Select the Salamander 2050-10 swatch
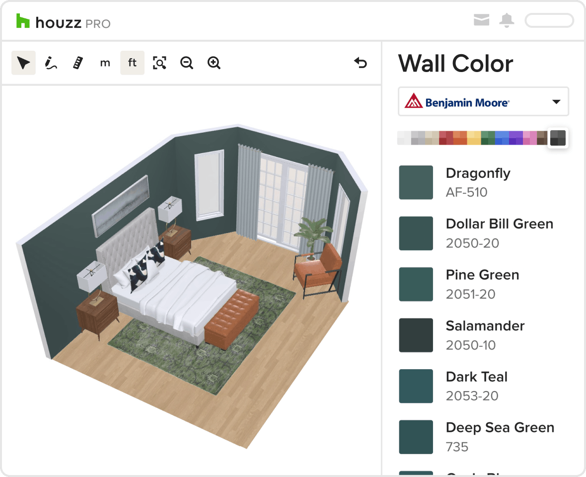 [x=416, y=335]
